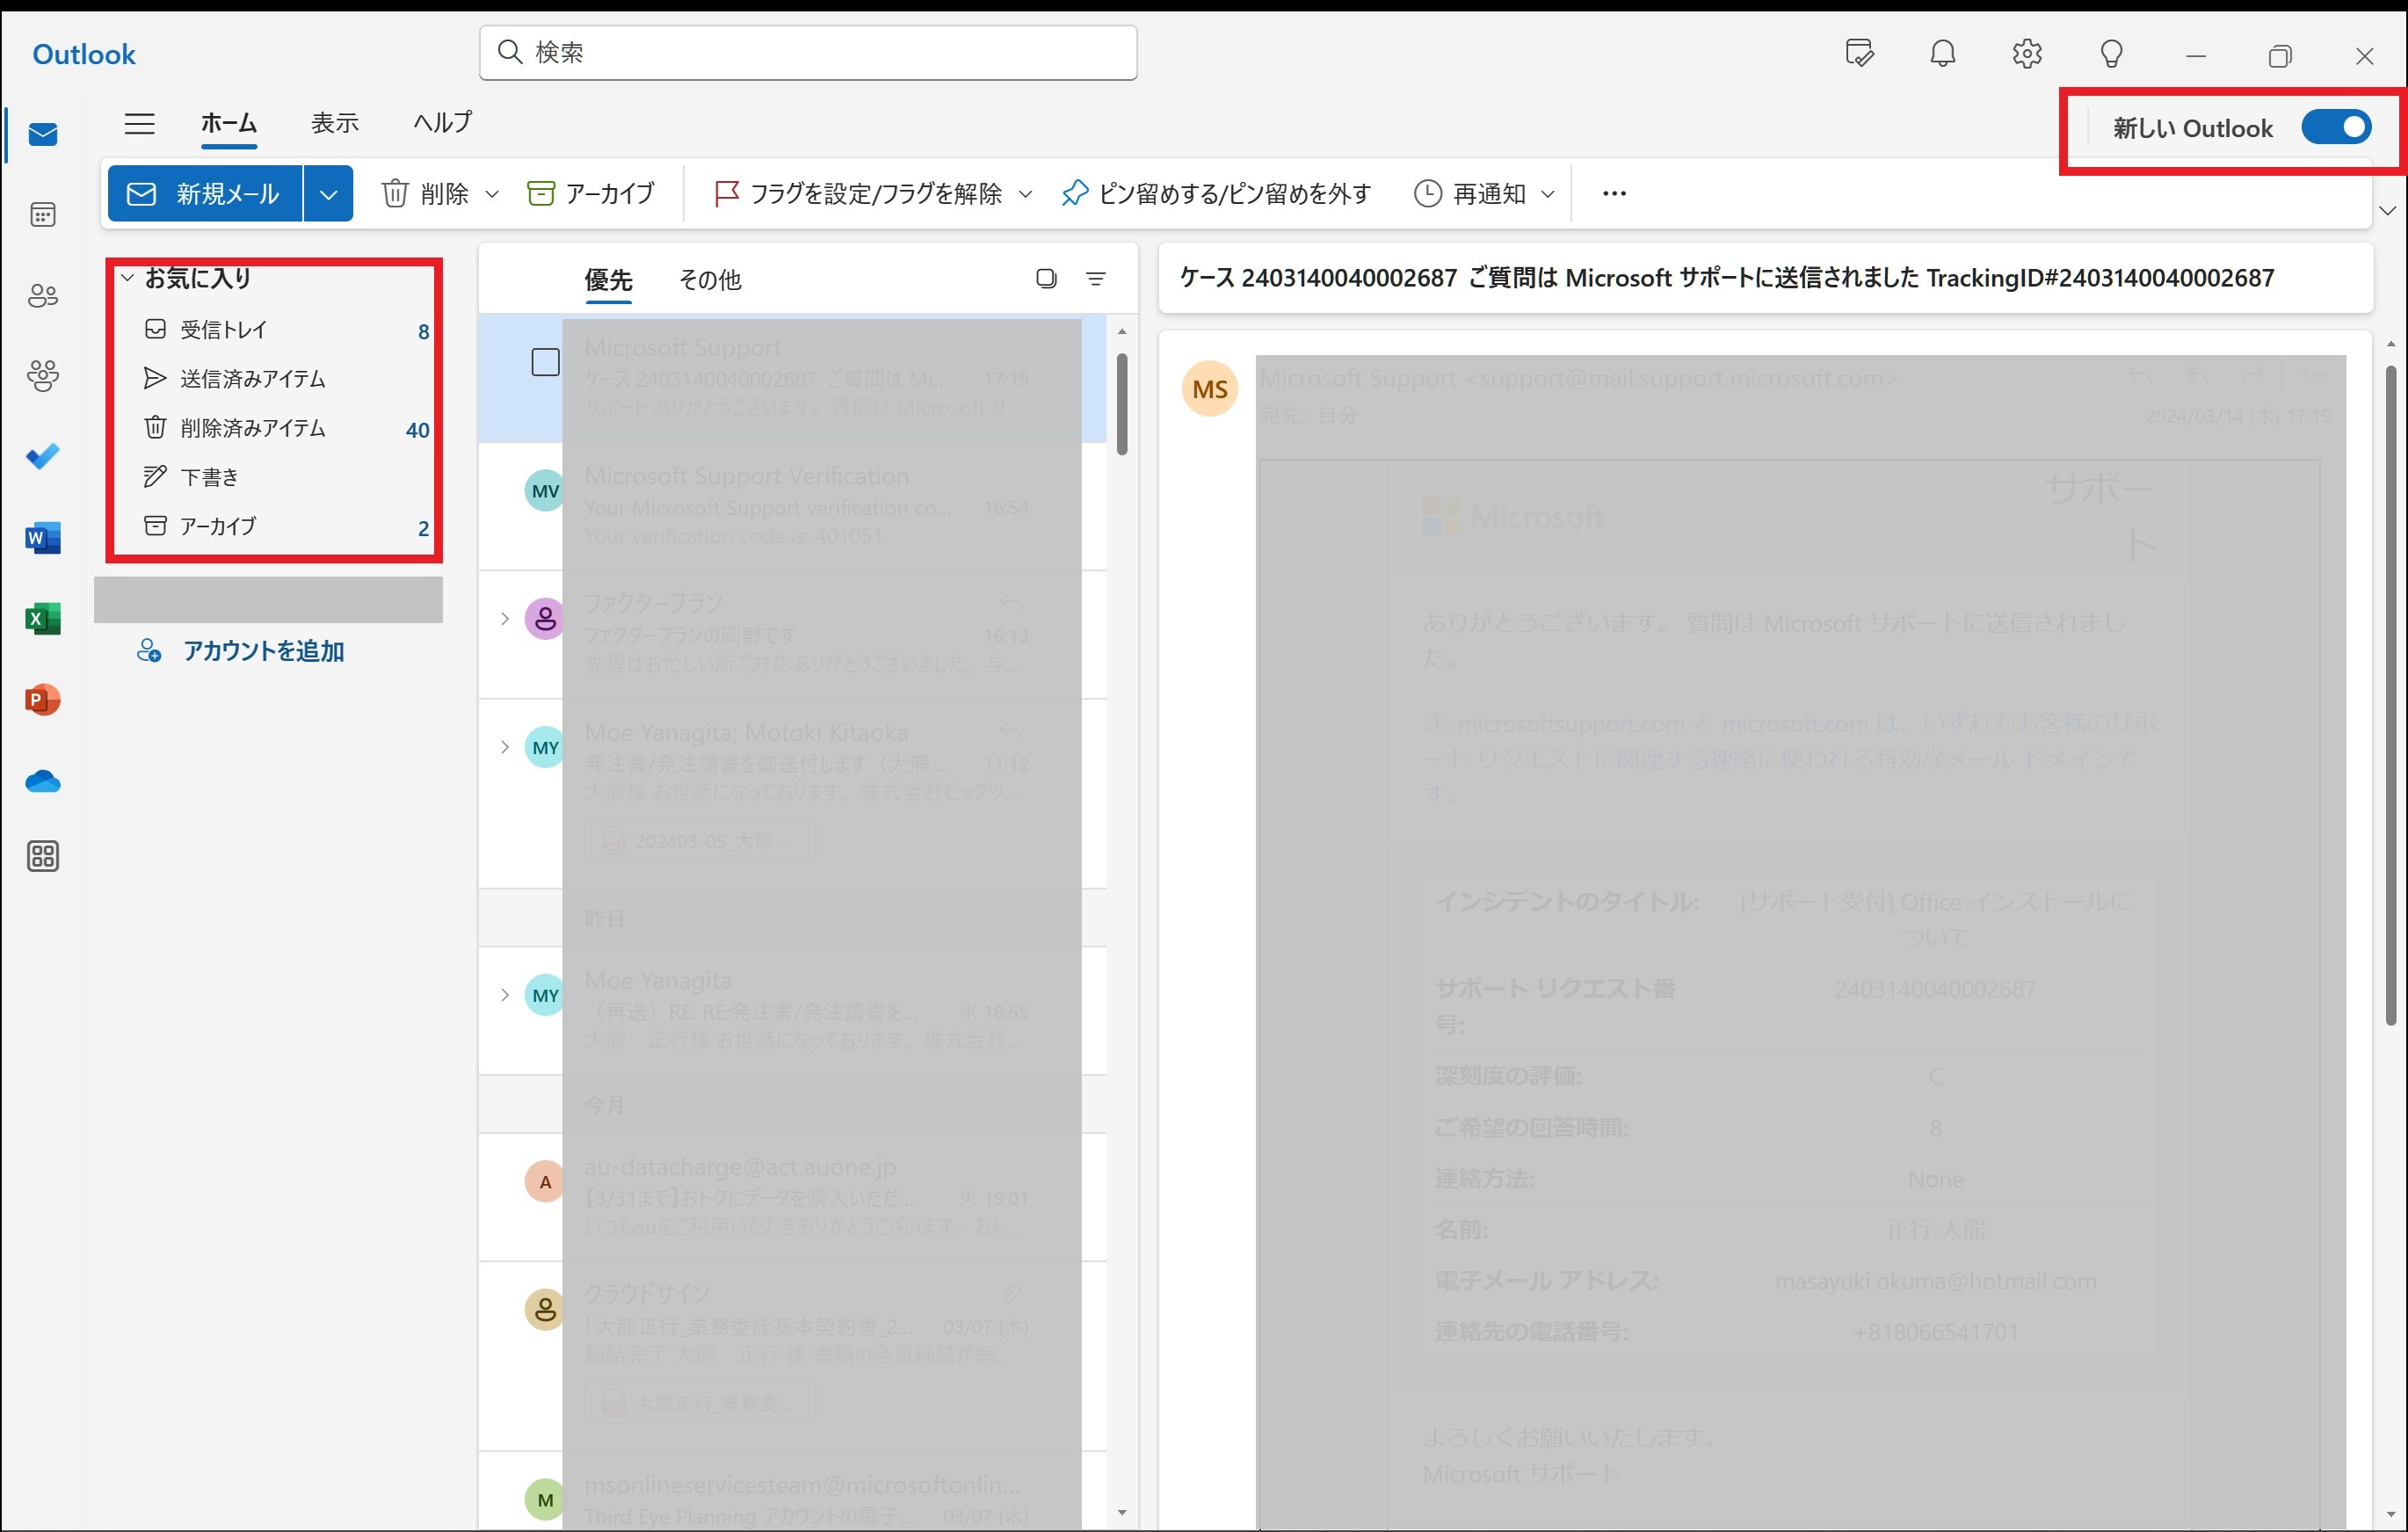Click the filter icon in message list
Viewport: 2408px width, 1532px height.
(1096, 279)
